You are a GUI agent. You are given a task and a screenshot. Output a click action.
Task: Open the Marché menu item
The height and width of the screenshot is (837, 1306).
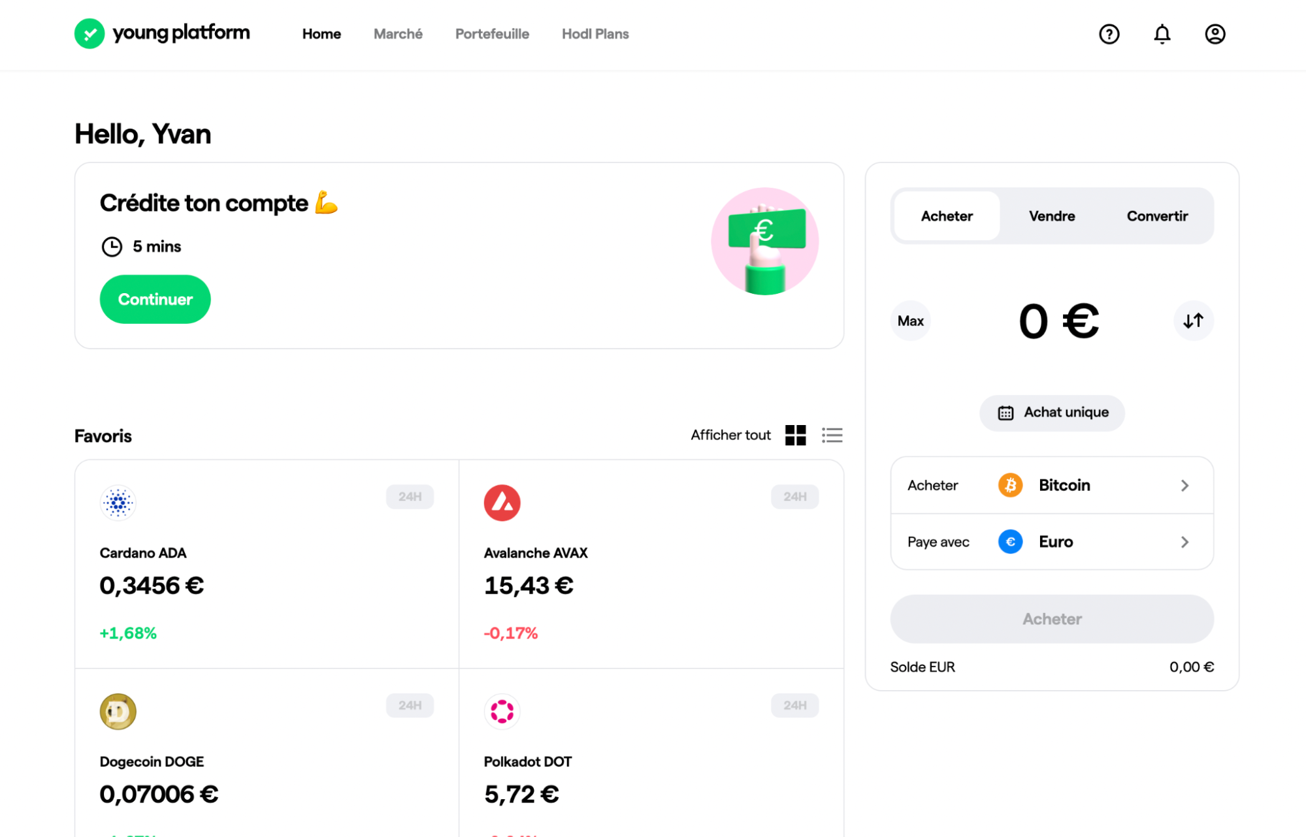point(398,34)
